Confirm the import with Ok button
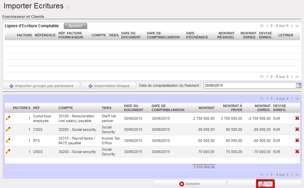 tap(265, 184)
